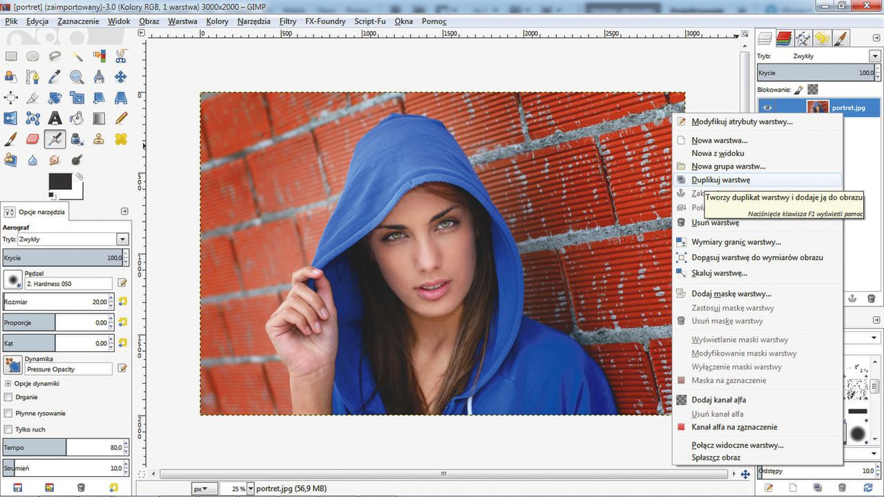Select the Bucket Fill tool

click(x=77, y=118)
